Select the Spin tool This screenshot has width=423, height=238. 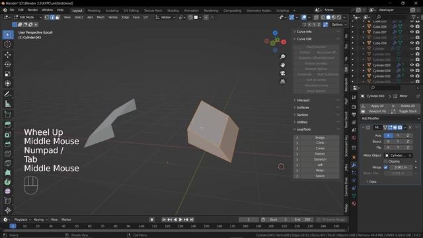coord(7,182)
